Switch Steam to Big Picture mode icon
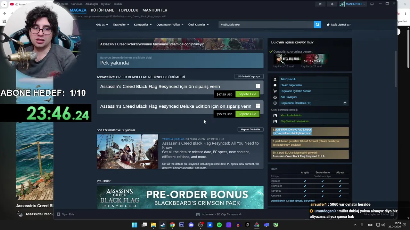Image resolution: width=410 pixels, height=230 pixels. pyautogui.click(x=372, y=4)
